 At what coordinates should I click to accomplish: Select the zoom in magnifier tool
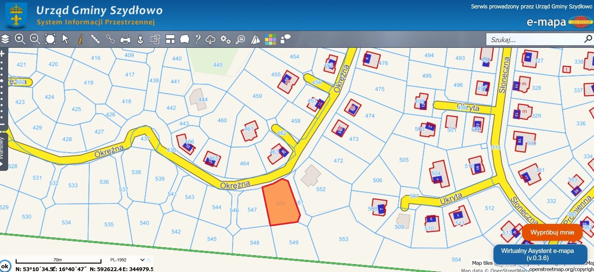[20, 39]
